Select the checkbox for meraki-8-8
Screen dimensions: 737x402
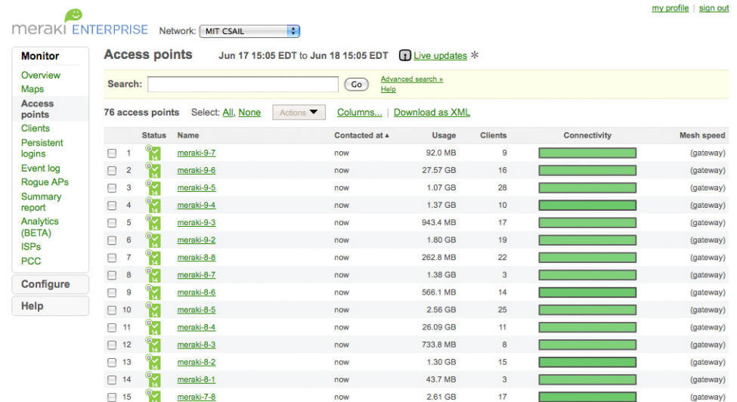point(112,258)
